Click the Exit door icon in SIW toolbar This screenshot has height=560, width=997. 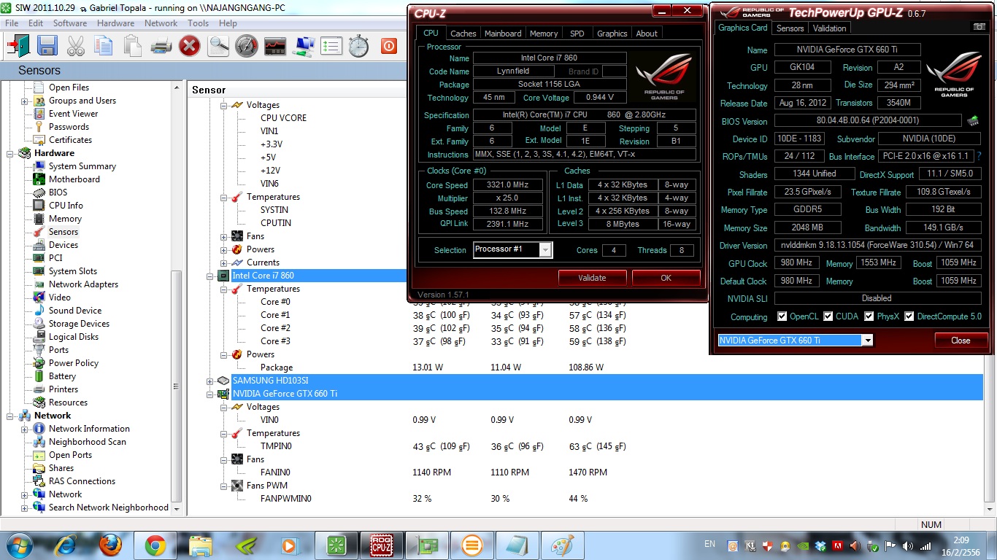click(17, 46)
